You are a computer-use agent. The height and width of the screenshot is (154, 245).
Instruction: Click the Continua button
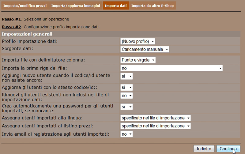[x=228, y=149]
